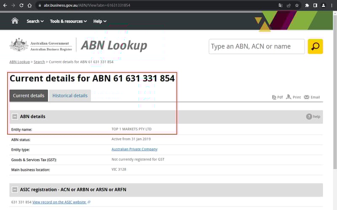Click the Search breadcrumb link
Image resolution: width=337 pixels, height=210 pixels.
[x=39, y=62]
